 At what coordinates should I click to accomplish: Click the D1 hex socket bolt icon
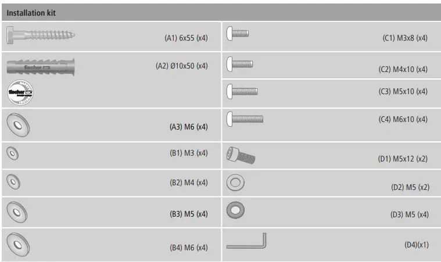[x=241, y=155]
